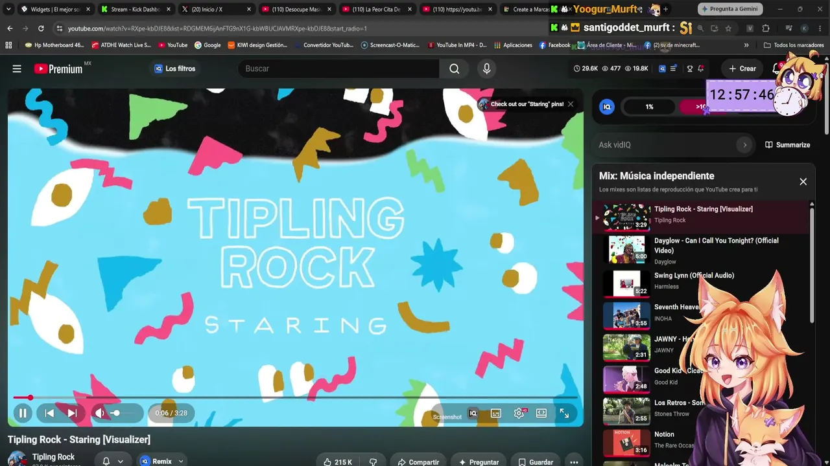
Task: Open Todos los marcadores folder
Action: click(x=794, y=45)
